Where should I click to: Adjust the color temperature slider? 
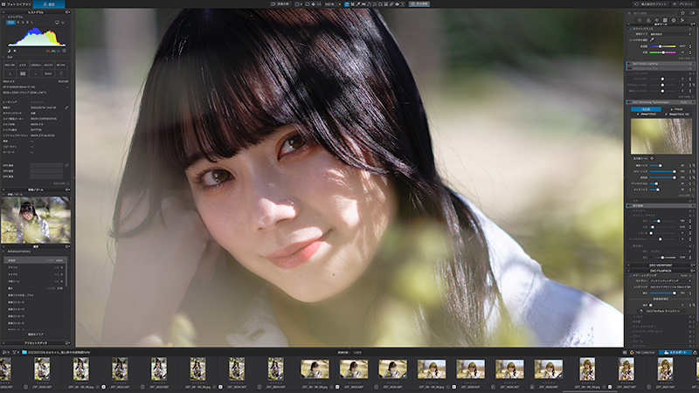coord(663,46)
